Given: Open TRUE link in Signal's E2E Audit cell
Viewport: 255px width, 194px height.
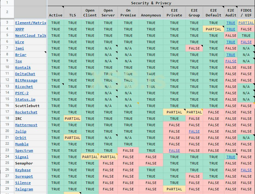Looking at the screenshot, I should [231, 157].
